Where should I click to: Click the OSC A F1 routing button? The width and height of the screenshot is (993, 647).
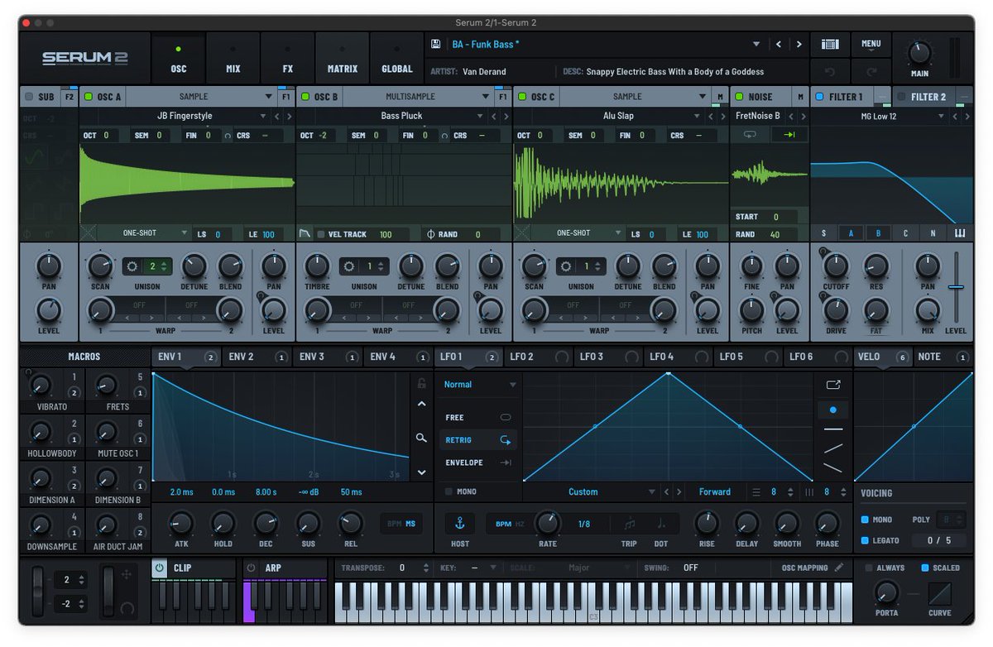click(285, 97)
